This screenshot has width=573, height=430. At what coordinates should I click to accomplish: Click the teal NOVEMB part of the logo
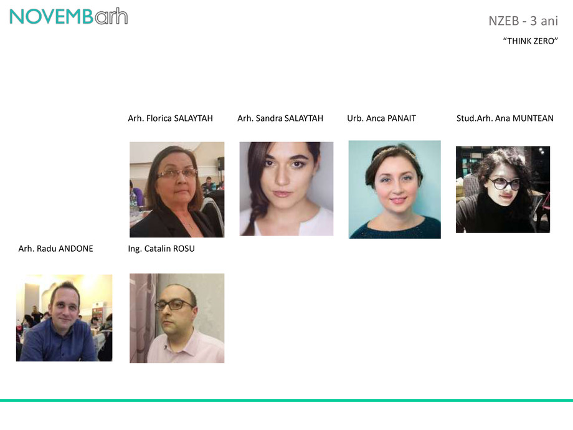click(x=51, y=17)
